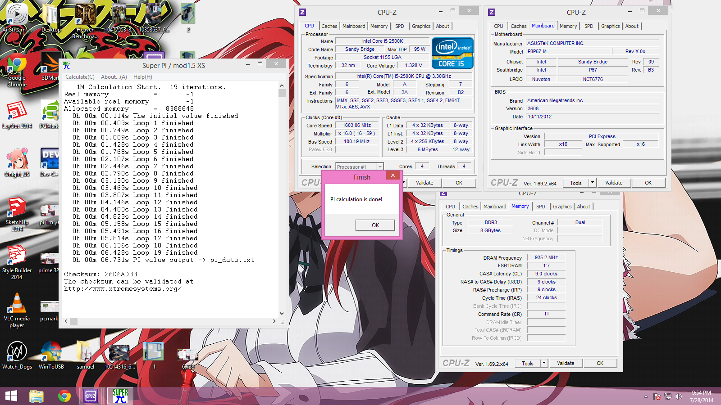The height and width of the screenshot is (405, 721).
Task: Open Origin US desktop shortcut
Action: pyautogui.click(x=17, y=163)
